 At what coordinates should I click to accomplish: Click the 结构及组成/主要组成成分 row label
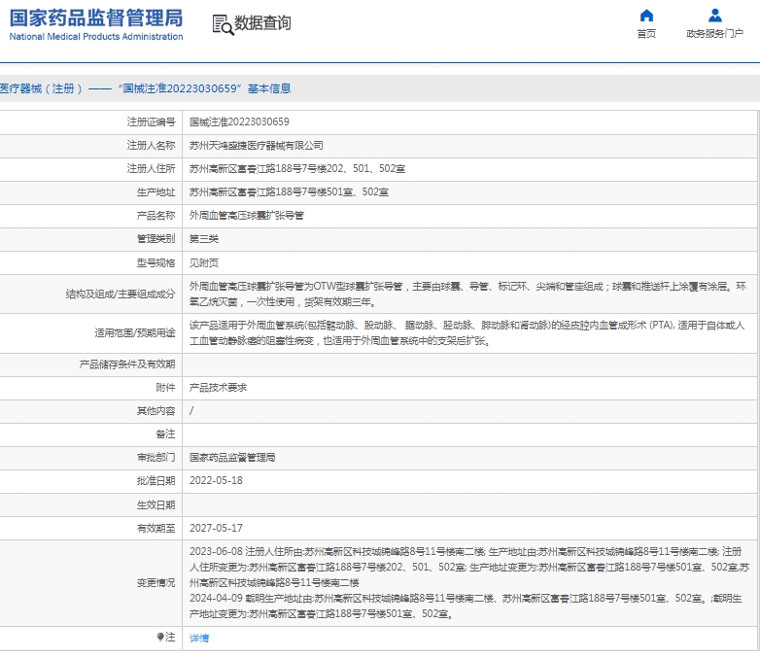[121, 294]
